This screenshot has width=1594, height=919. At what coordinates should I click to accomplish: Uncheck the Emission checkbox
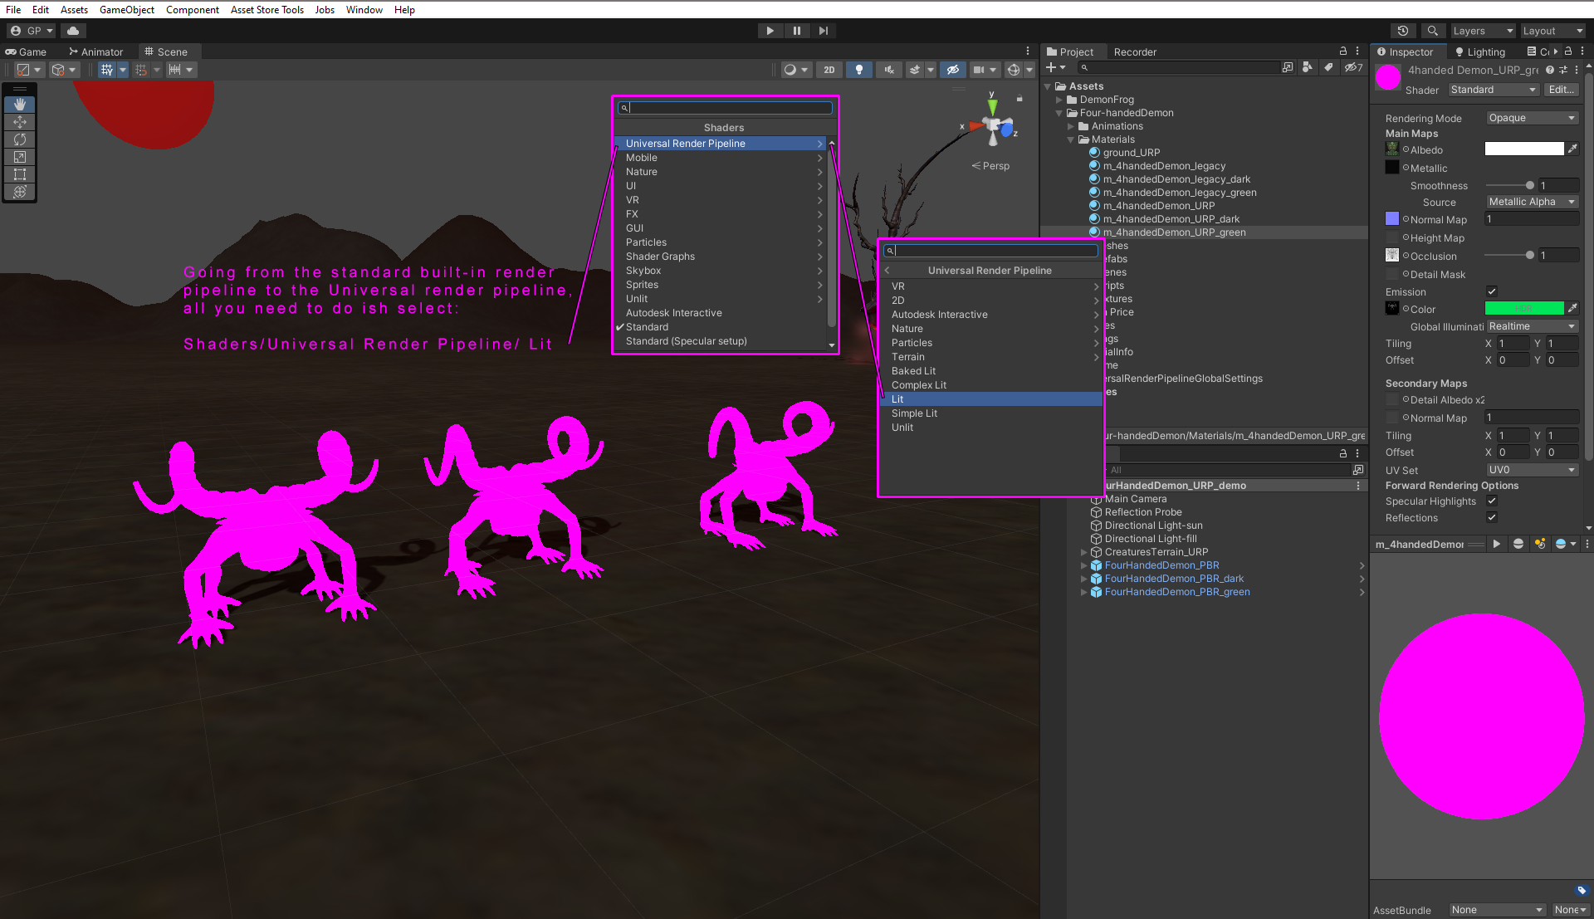point(1491,291)
